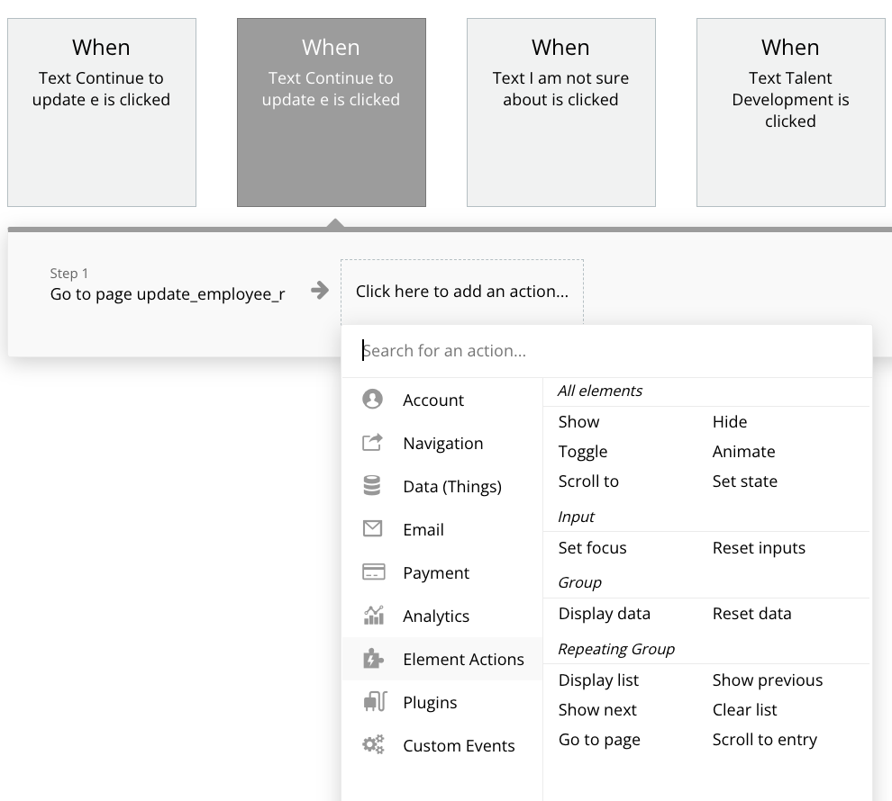
Task: Select the Reset inputs action
Action: (x=759, y=548)
